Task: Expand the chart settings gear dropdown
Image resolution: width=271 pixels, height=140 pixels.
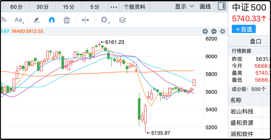Action: pos(105,20)
